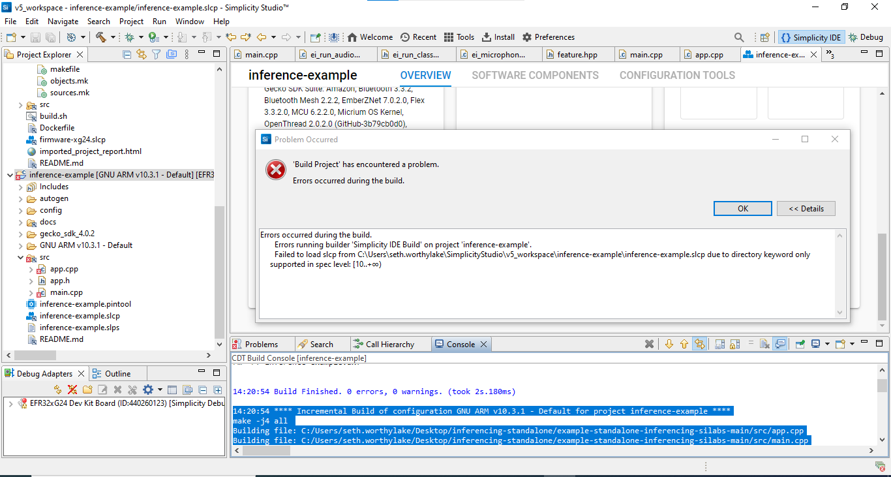Click the dialog details text area scrollbar
The height and width of the screenshot is (477, 891).
[840, 273]
